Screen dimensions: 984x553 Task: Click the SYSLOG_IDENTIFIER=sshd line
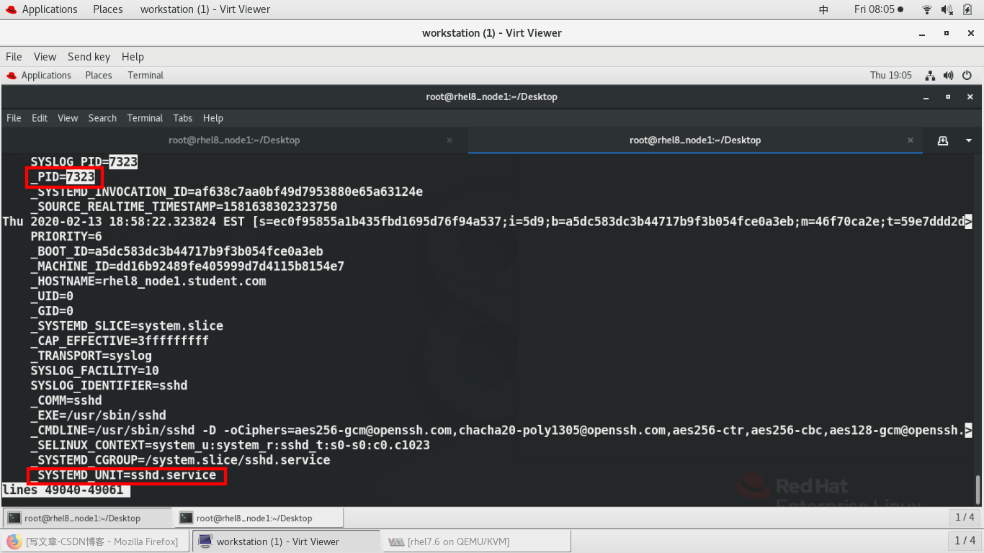[x=109, y=385]
